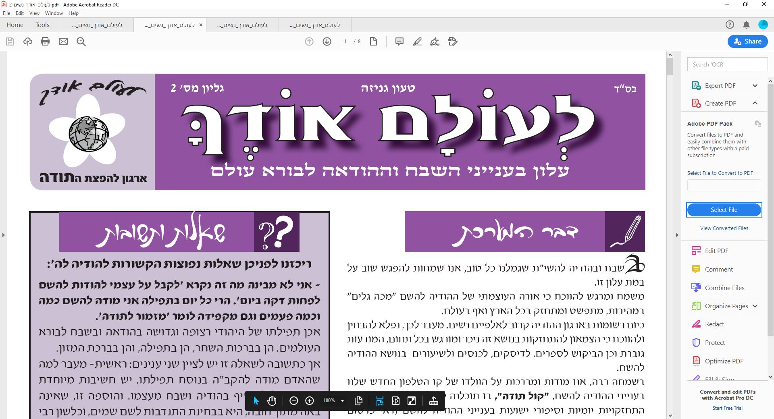Viewport: 774px width, 419px height.
Task: Select the Highlight text tool
Action: click(417, 41)
